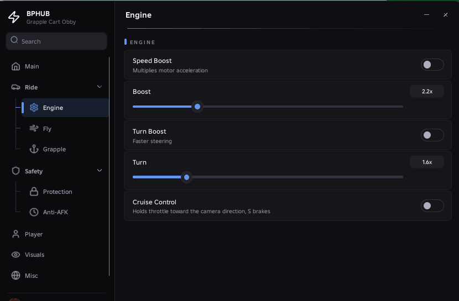This screenshot has width=459, height=301.
Task: Click the Protection lock icon
Action: point(34,192)
